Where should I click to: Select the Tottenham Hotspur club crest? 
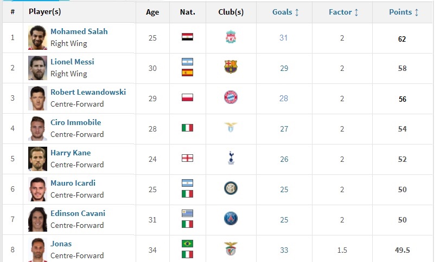point(231,158)
